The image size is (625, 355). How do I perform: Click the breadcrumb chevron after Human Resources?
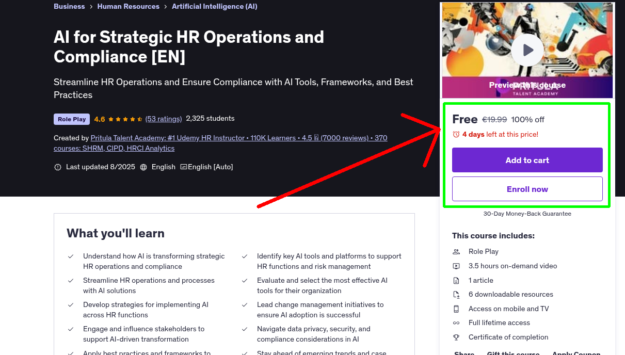coord(166,7)
